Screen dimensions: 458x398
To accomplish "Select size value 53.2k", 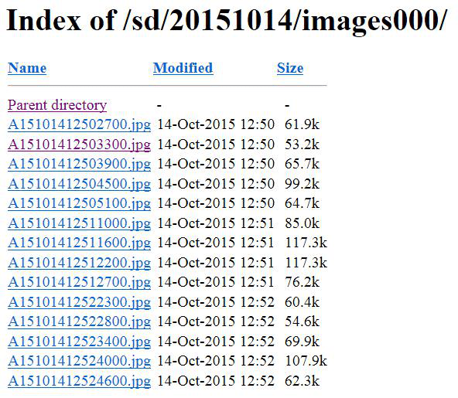I will click(302, 145).
